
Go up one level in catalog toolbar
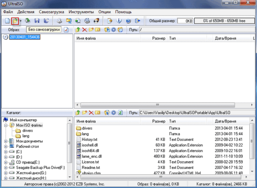point(78,112)
